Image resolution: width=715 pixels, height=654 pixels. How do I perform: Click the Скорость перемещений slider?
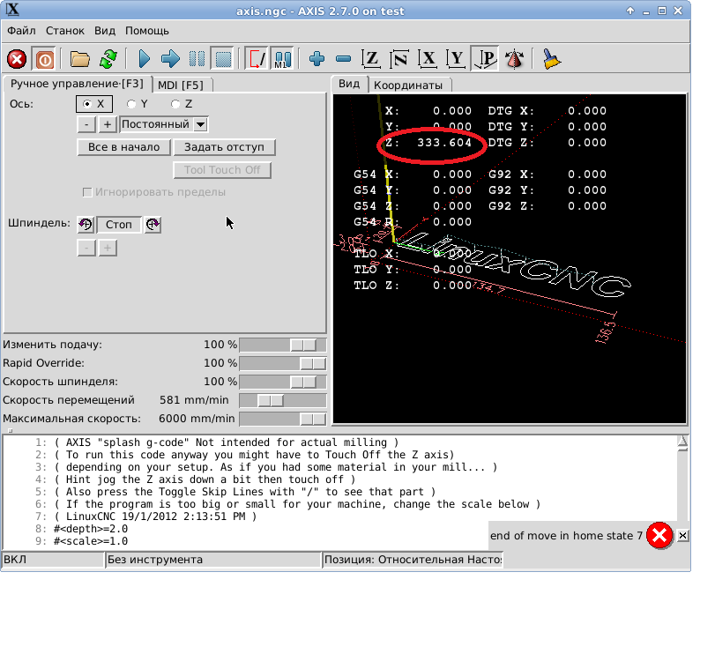click(283, 401)
